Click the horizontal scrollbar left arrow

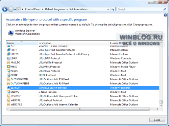point(8,109)
